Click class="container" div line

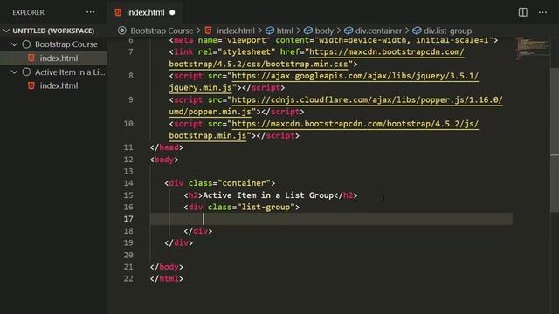point(219,183)
